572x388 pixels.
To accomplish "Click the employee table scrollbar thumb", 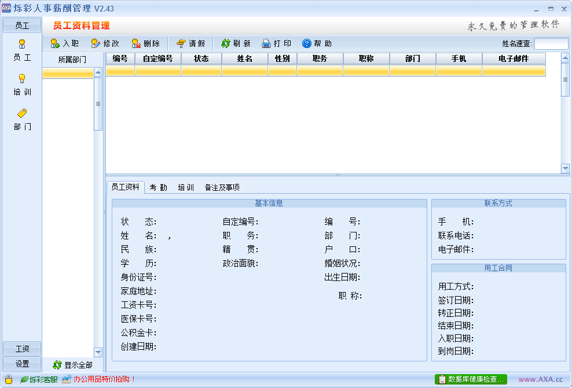I will click(565, 80).
